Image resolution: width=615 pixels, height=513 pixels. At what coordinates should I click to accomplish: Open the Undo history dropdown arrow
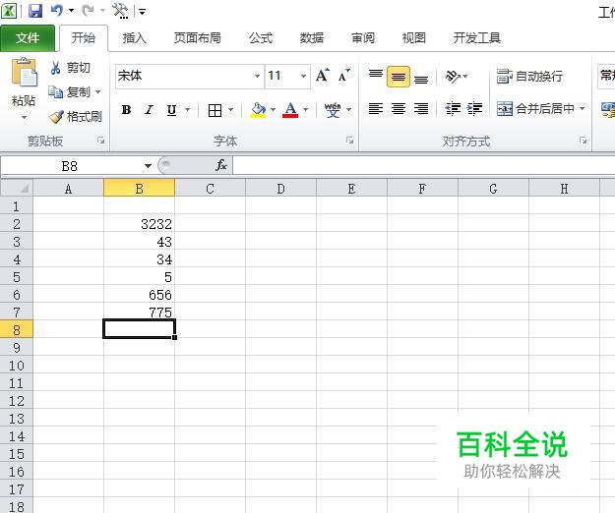(x=72, y=11)
